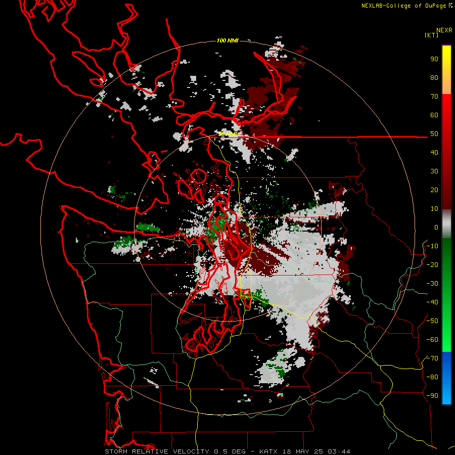Screen dimensions: 455x455
Task: Click the 100 NMI range ring label
Action: [228, 40]
